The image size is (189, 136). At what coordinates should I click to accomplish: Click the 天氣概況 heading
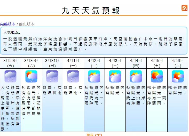pyautogui.click(x=12, y=33)
